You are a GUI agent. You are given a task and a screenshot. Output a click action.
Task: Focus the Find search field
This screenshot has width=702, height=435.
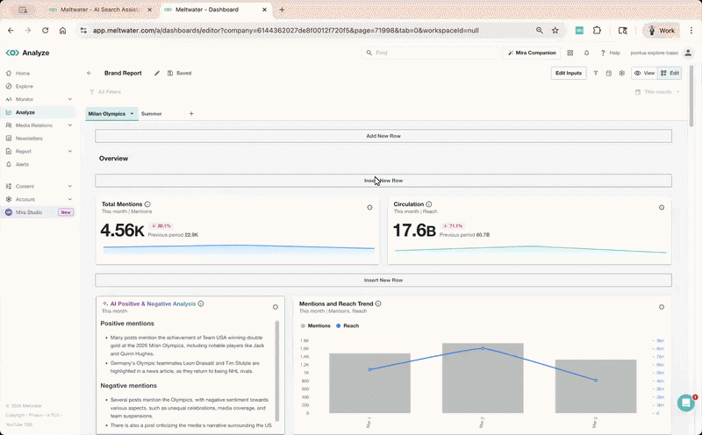(x=431, y=53)
